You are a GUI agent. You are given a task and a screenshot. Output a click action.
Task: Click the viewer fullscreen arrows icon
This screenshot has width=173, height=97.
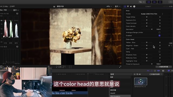(120, 67)
